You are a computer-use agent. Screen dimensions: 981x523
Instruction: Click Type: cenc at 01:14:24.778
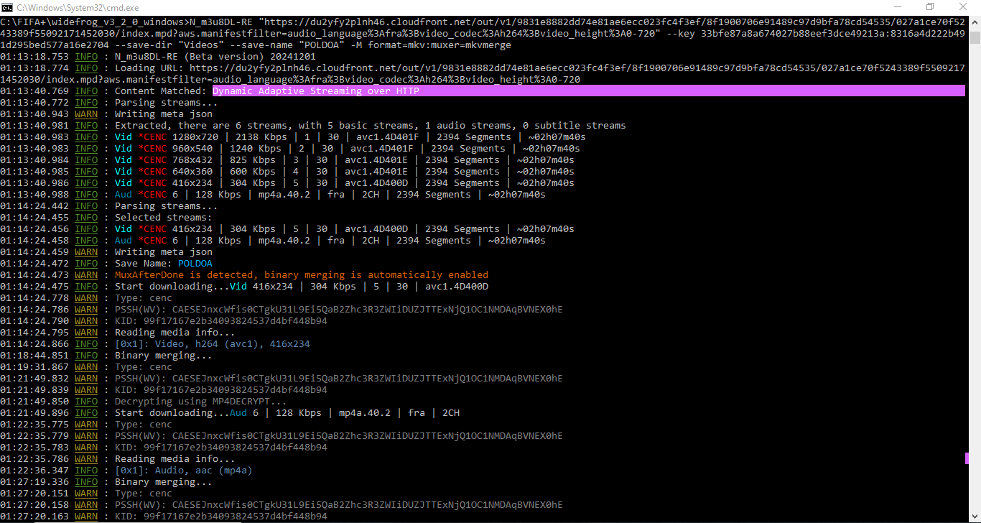coord(144,297)
